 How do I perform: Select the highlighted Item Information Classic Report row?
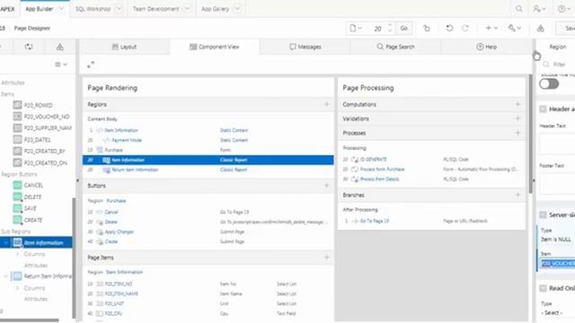point(208,160)
